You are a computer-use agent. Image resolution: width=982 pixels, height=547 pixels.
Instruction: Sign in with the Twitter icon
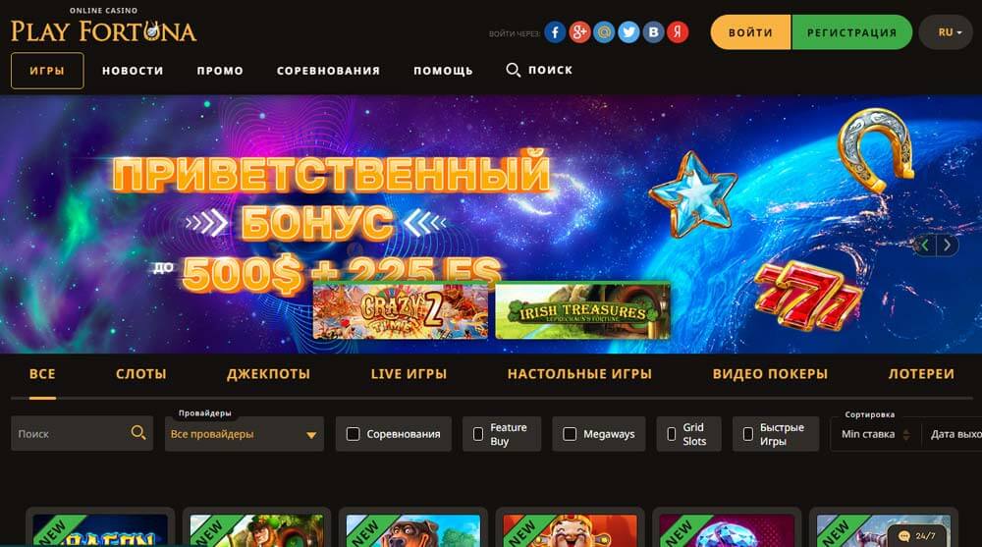pyautogui.click(x=628, y=32)
